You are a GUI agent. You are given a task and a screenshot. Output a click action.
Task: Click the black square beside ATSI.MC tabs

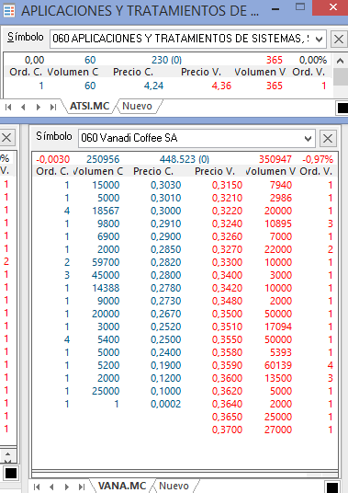pos(342,108)
